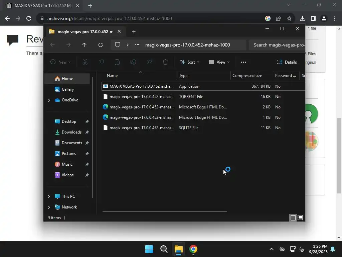Open Chrome profile avatar menu
The height and width of the screenshot is (257, 342).
click(x=324, y=18)
